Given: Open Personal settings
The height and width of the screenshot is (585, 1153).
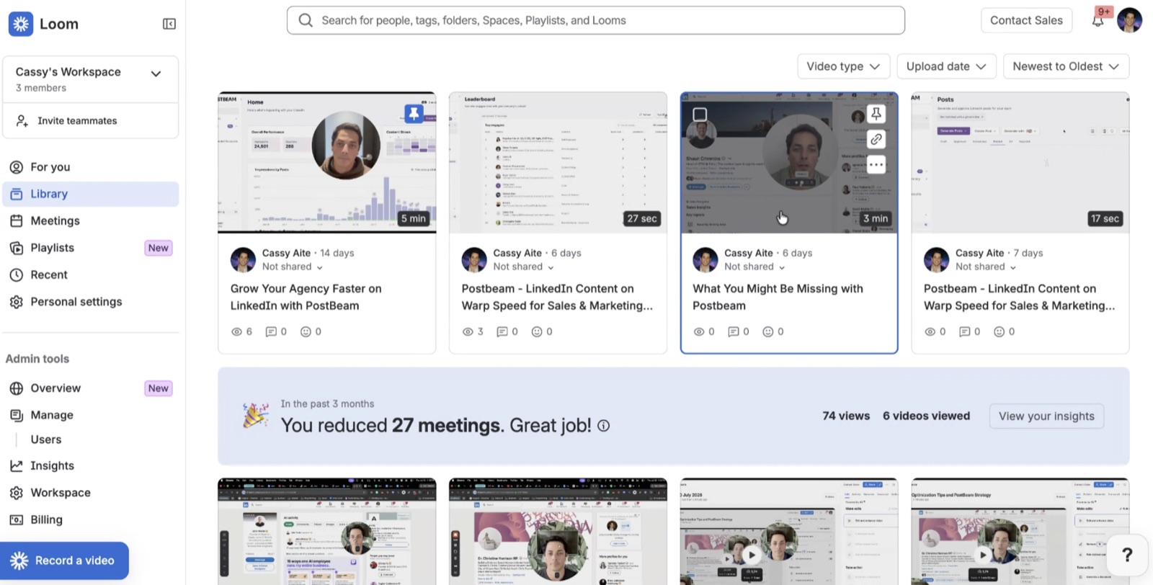Looking at the screenshot, I should point(91,302).
